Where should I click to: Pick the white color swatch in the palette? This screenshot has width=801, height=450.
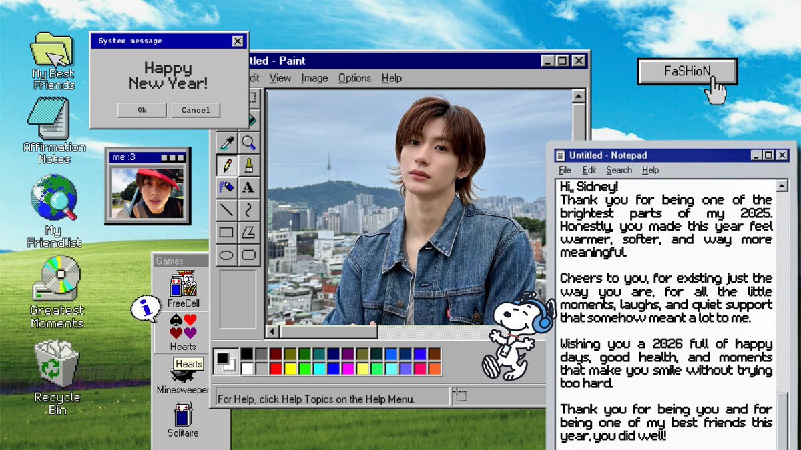[247, 368]
